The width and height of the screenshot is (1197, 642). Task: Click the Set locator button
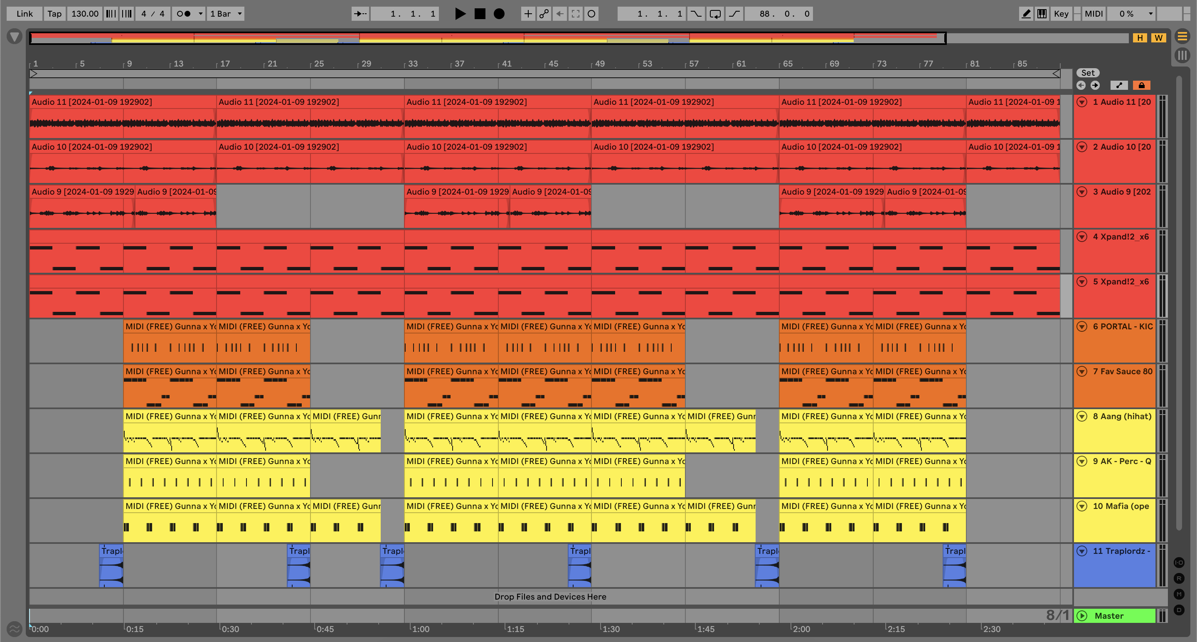pos(1087,72)
